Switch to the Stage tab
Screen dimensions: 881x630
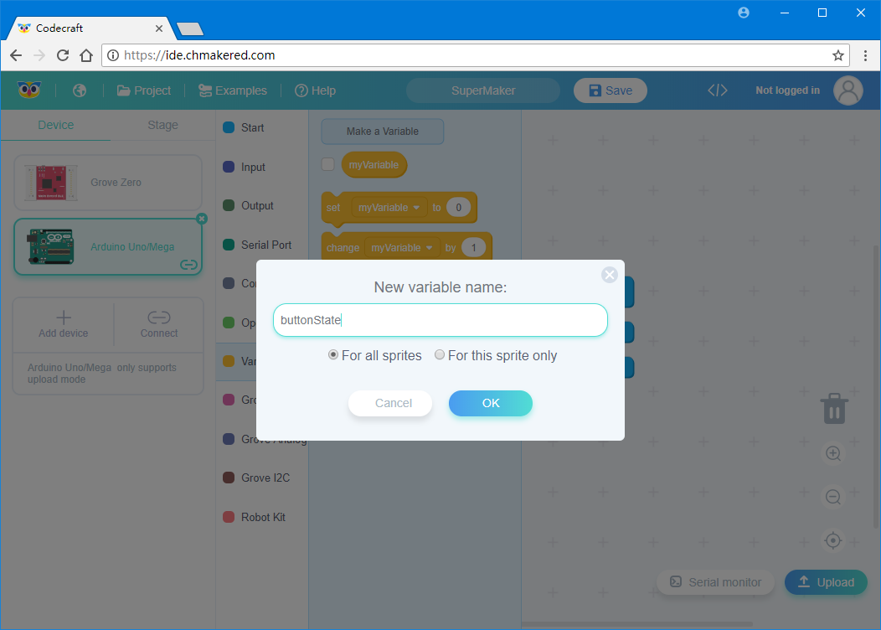click(162, 124)
